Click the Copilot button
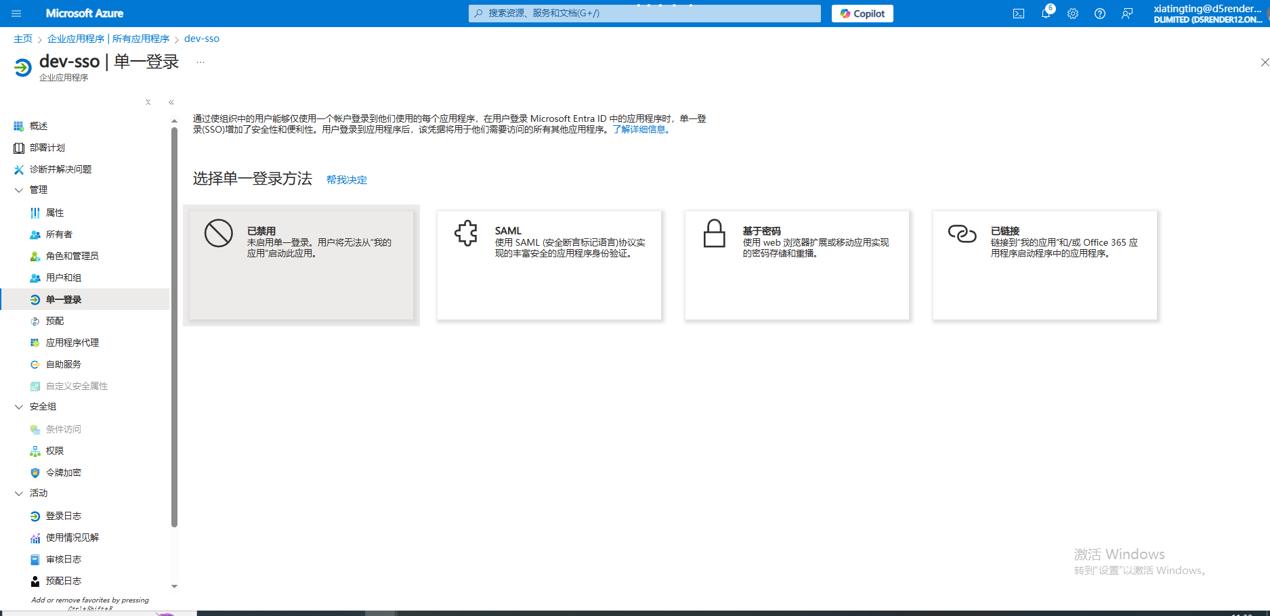Image resolution: width=1270 pixels, height=616 pixels. coord(862,14)
